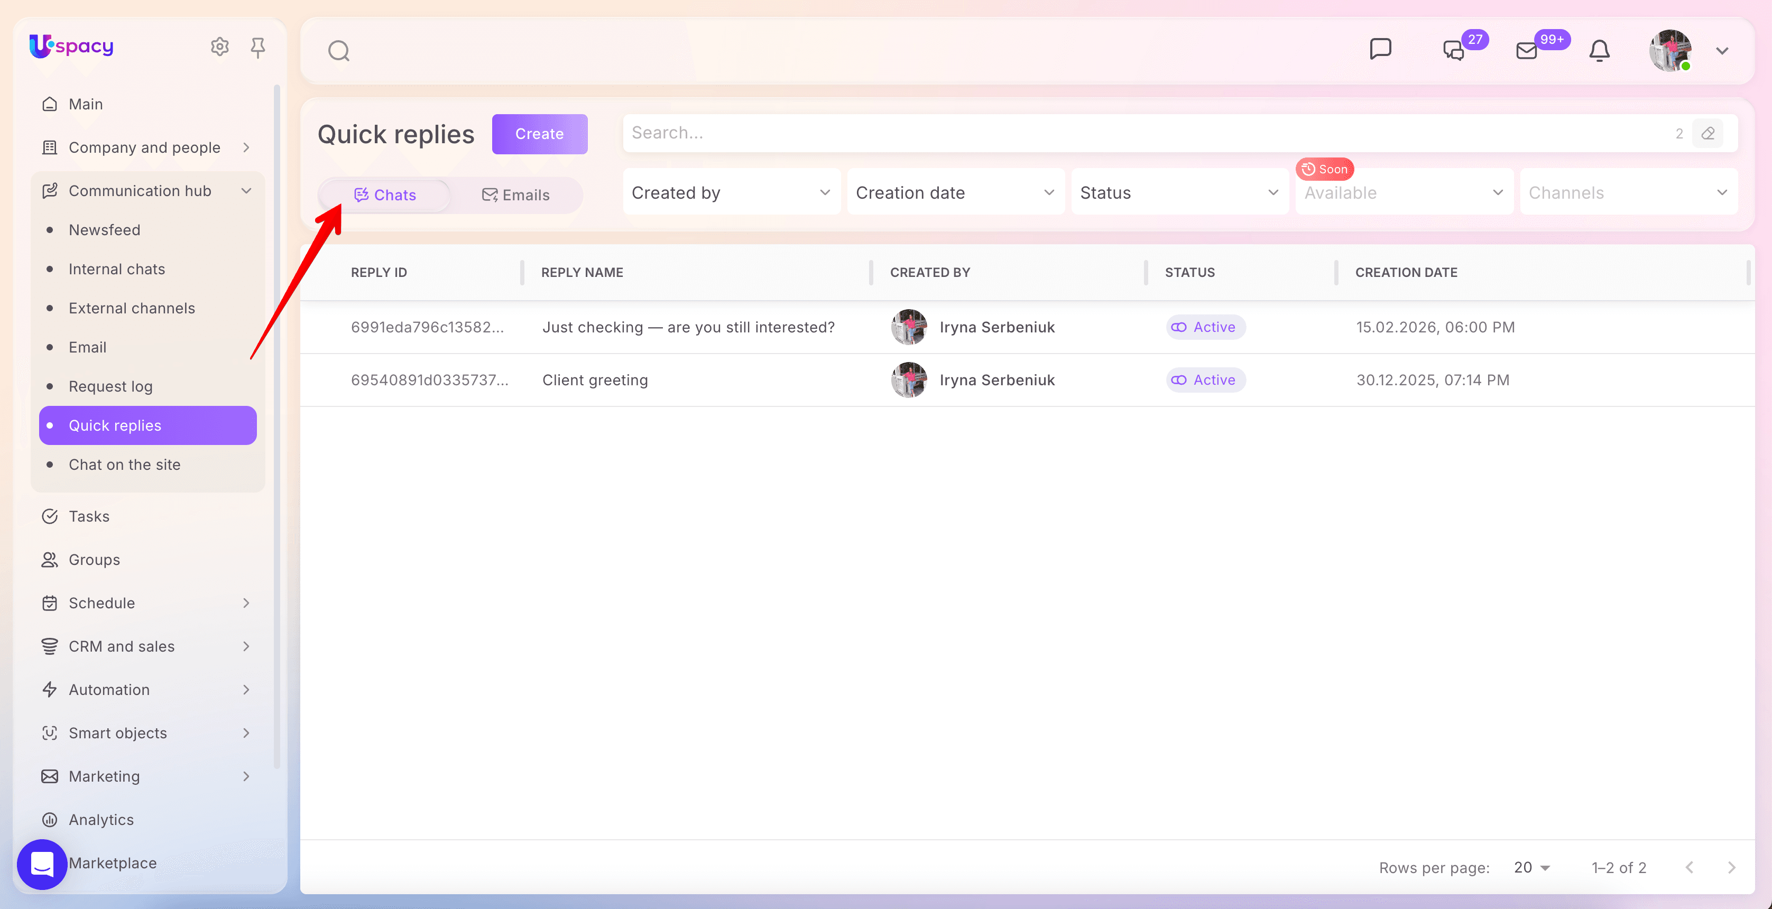This screenshot has height=909, width=1772.
Task: Sort by the CREATION DATE column header
Action: pyautogui.click(x=1406, y=272)
